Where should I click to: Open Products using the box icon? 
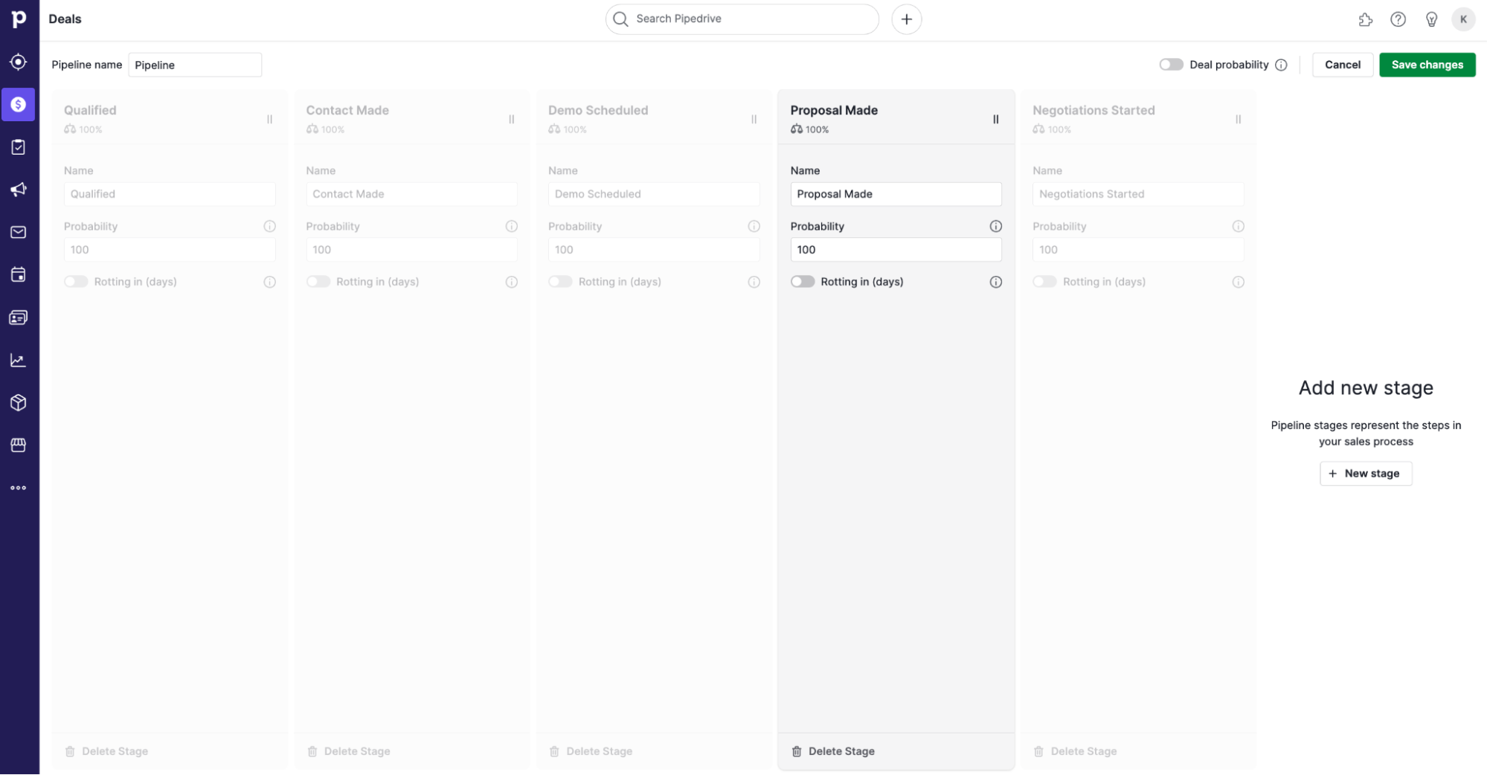click(x=19, y=402)
